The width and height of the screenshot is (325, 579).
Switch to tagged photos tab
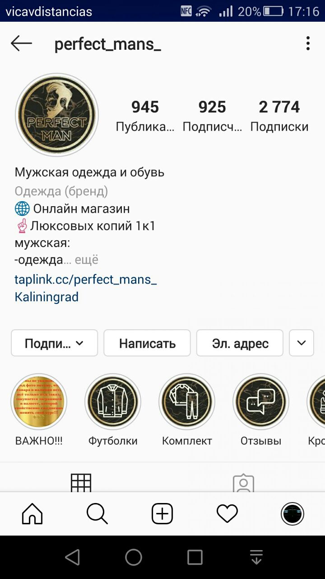(243, 483)
